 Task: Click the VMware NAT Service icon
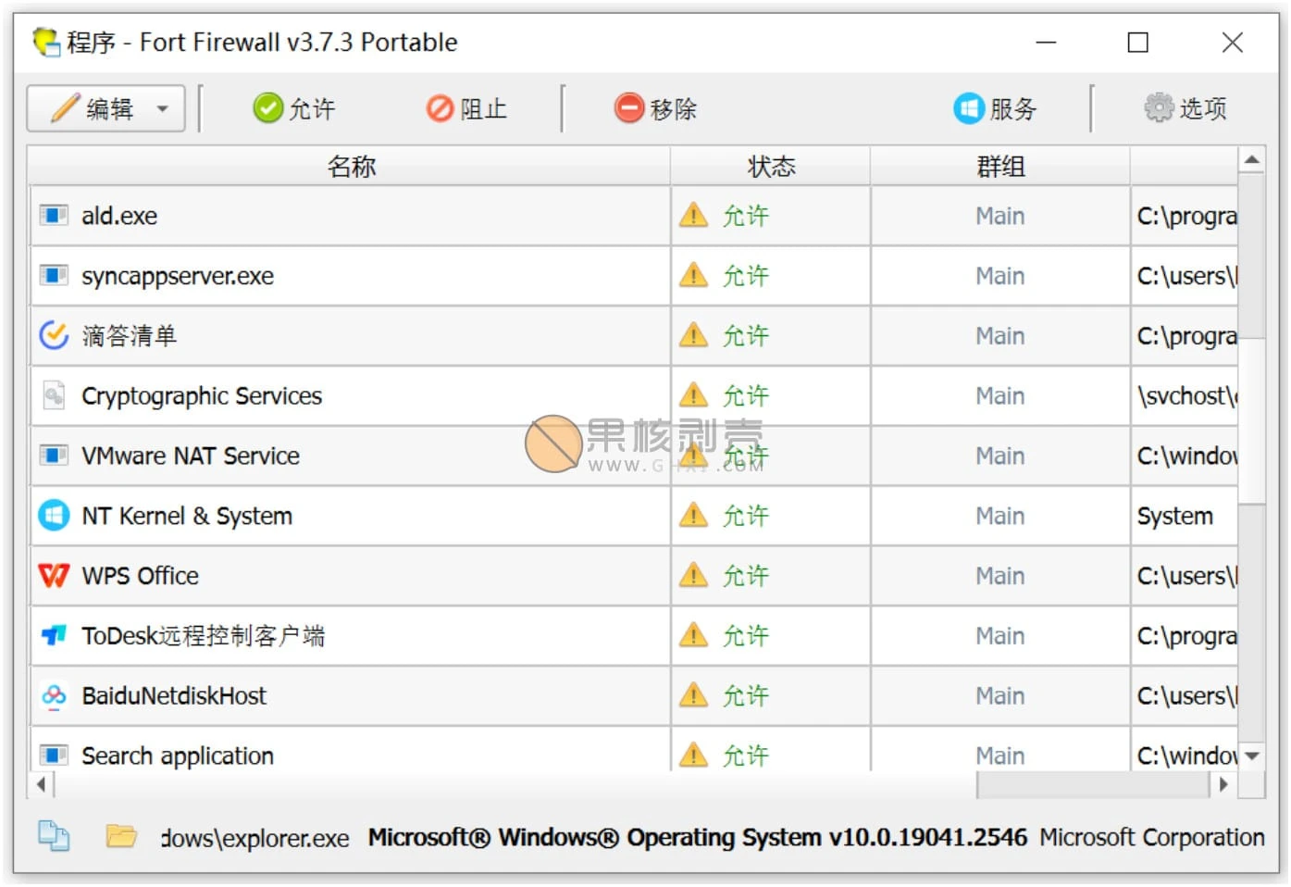[x=54, y=456]
